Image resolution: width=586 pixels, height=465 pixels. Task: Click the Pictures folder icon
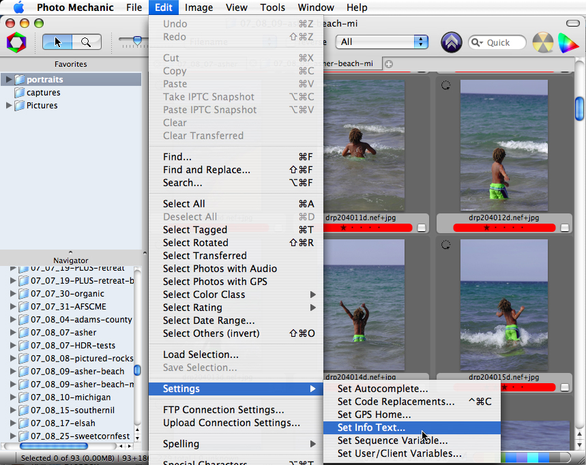pyautogui.click(x=20, y=106)
